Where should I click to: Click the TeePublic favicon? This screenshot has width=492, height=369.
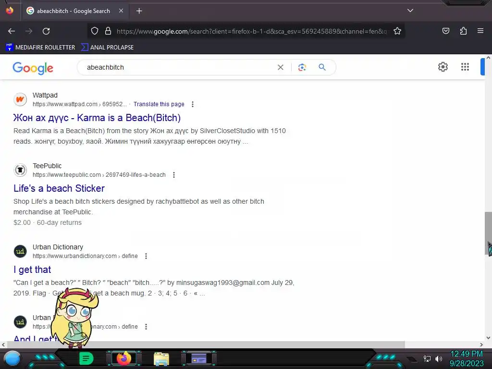click(20, 170)
